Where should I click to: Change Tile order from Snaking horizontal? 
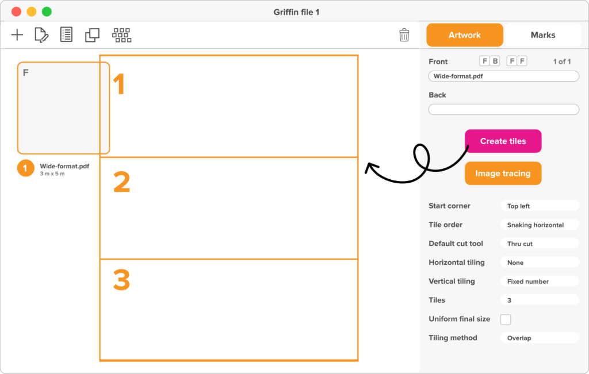pyautogui.click(x=540, y=225)
